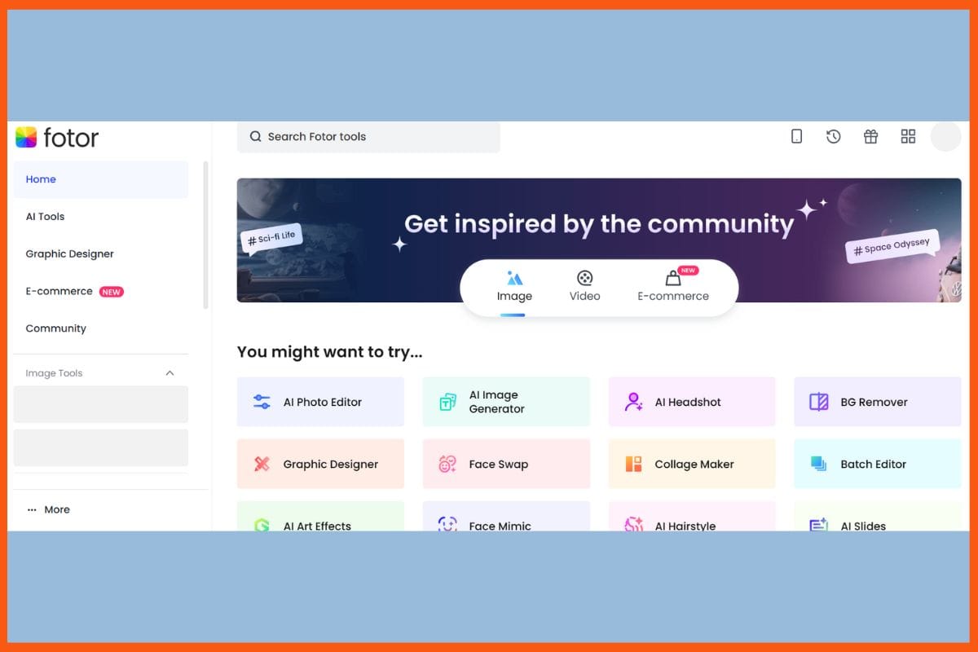Switch to the Image tab
978x652 pixels.
514,288
